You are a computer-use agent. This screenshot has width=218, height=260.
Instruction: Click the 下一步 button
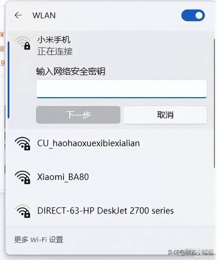(x=78, y=115)
